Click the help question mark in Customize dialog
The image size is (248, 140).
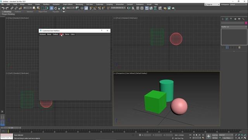102,31
